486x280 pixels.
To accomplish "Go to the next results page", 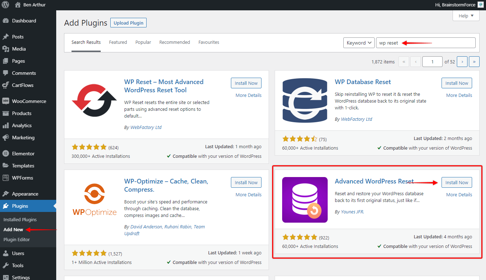I will click(462, 62).
